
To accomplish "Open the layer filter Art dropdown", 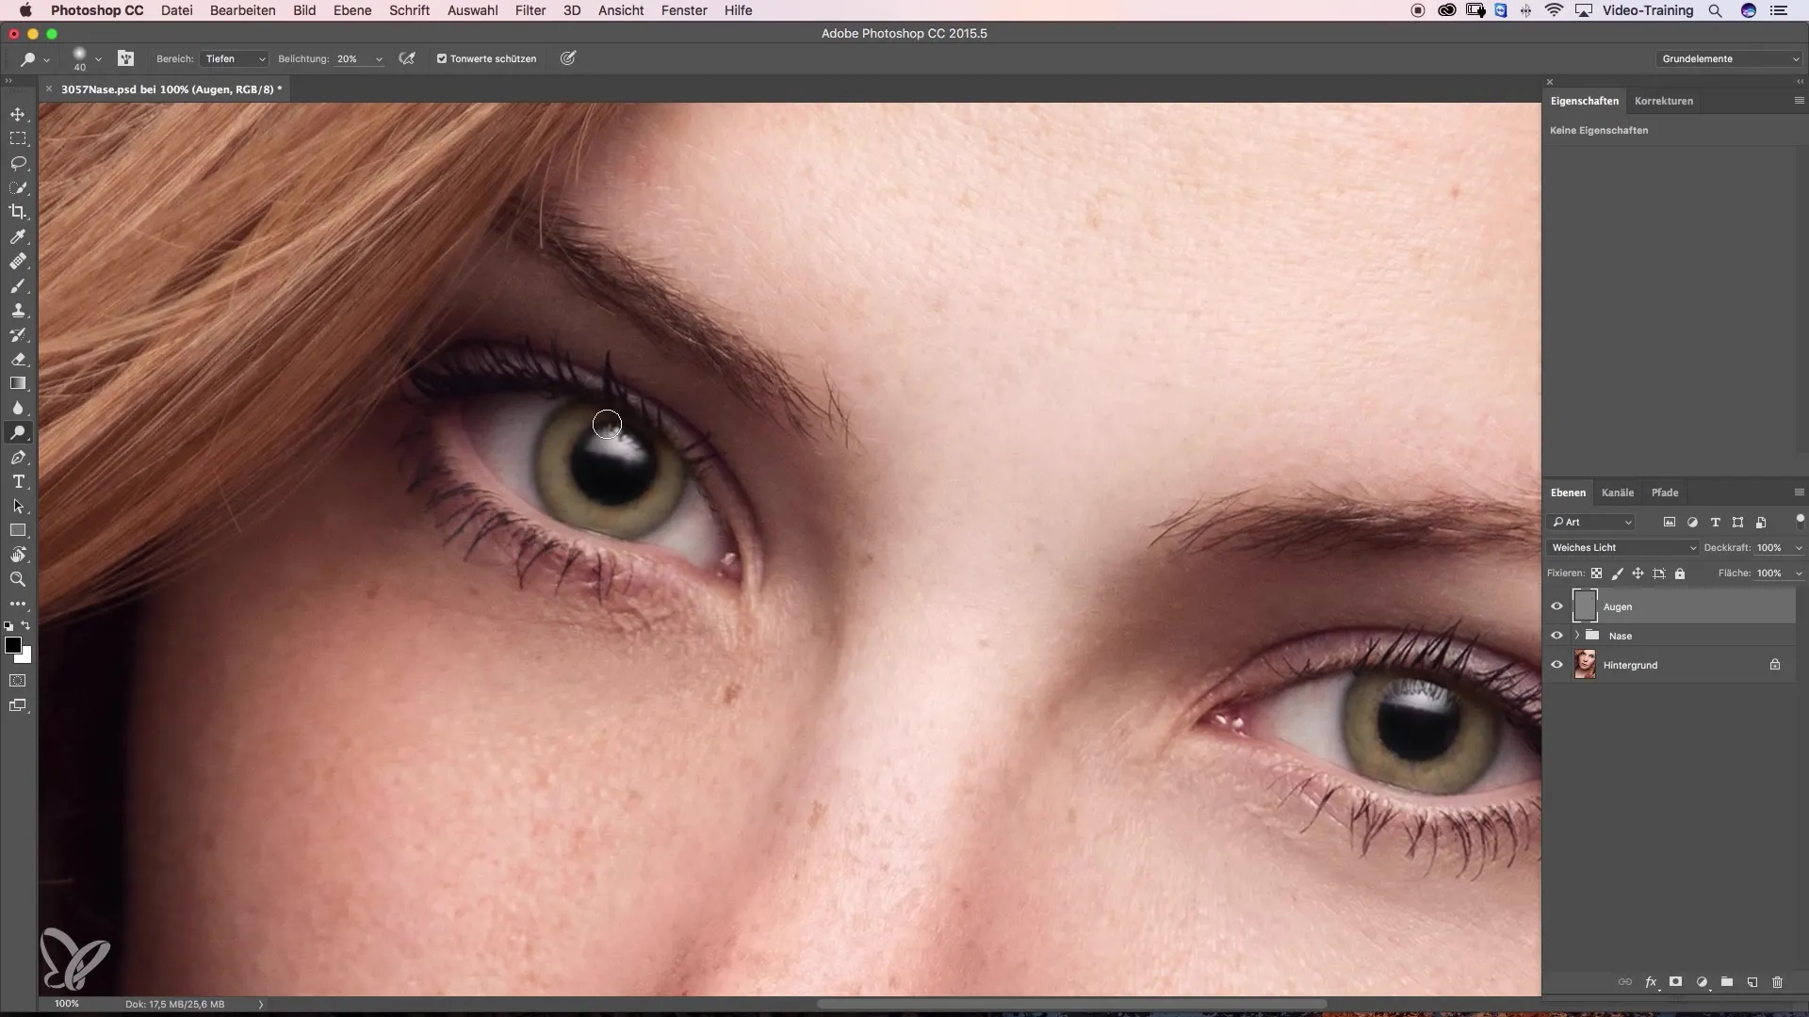I will tap(1591, 522).
